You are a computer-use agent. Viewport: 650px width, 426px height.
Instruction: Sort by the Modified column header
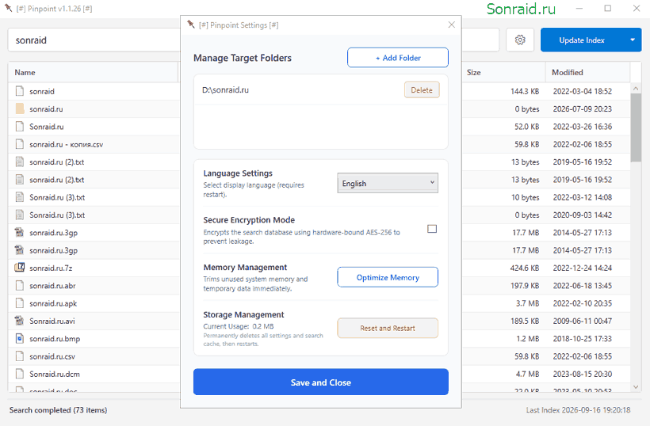coord(588,72)
